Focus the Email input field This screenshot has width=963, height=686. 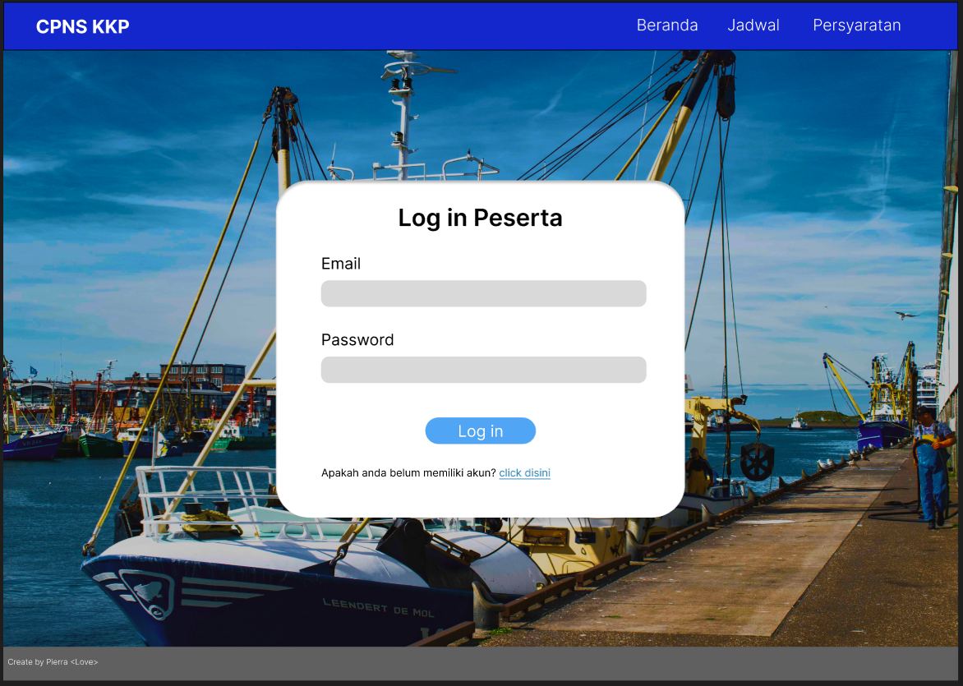(x=483, y=293)
